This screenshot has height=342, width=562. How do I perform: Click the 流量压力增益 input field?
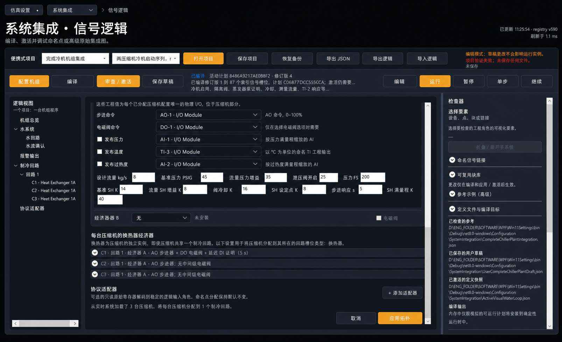(276, 177)
